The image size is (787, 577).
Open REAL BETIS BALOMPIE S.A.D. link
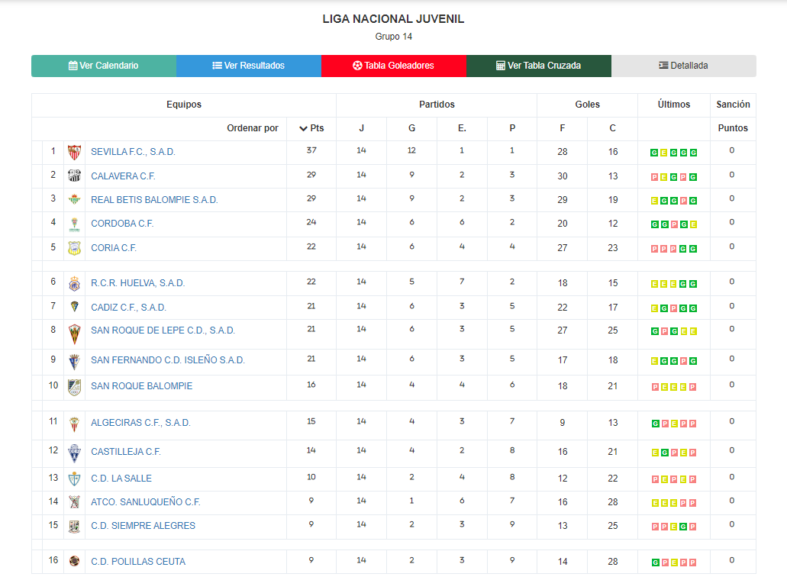(154, 200)
